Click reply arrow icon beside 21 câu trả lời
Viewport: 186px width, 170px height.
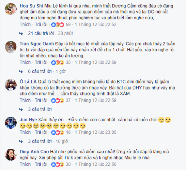[x=21, y=34]
